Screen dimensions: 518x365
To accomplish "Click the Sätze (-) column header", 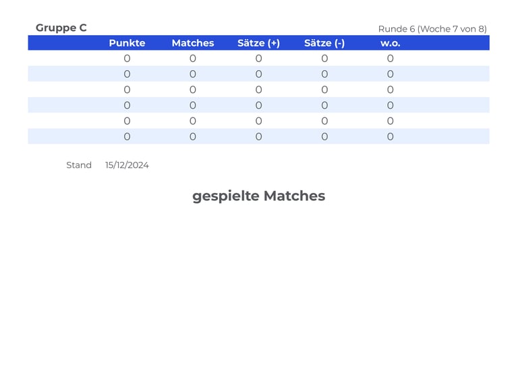I will point(324,43).
